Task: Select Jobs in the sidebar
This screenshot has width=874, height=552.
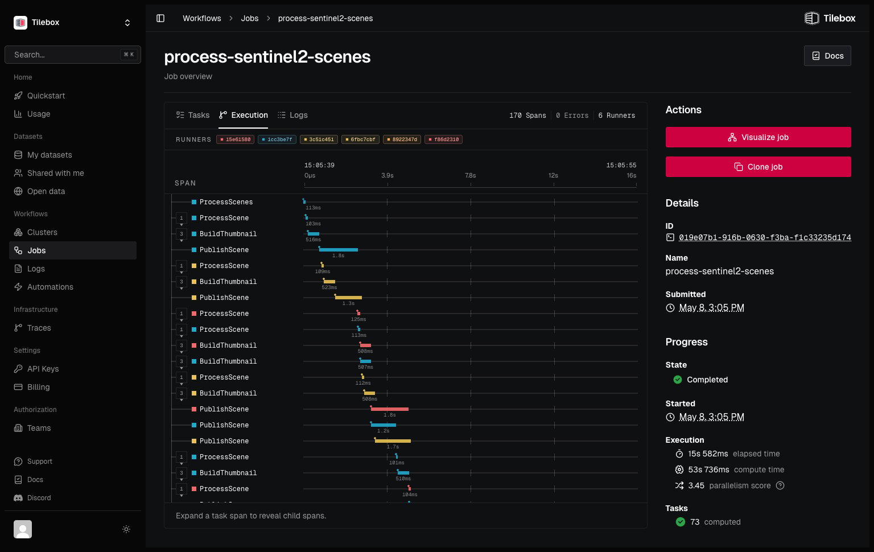Action: pyautogui.click(x=73, y=250)
